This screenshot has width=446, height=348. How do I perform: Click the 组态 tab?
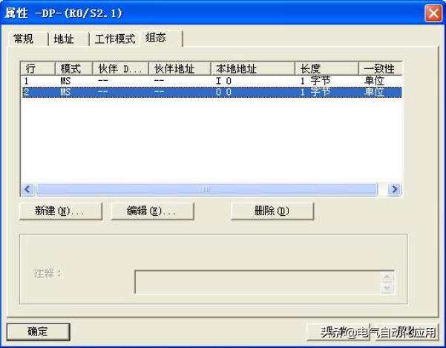click(x=156, y=38)
